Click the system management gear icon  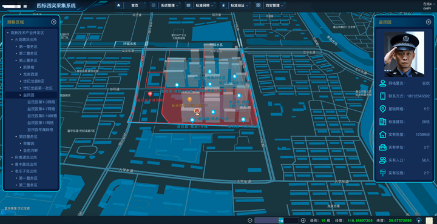point(154,5)
